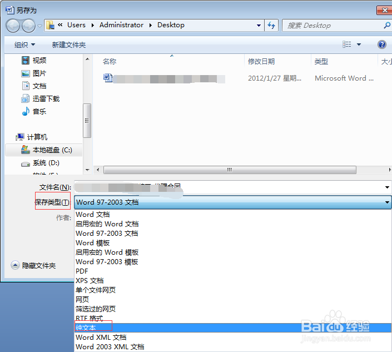The width and height of the screenshot is (392, 352).
Task: Choose XPS 文档 from the type list
Action: (233, 281)
